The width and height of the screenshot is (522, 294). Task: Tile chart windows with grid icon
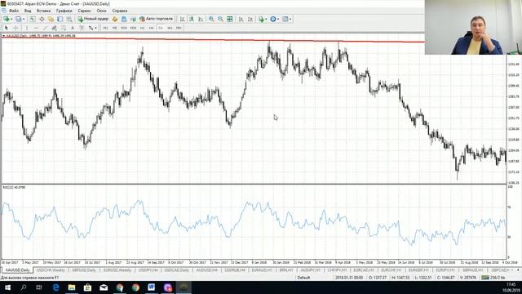[230, 19]
